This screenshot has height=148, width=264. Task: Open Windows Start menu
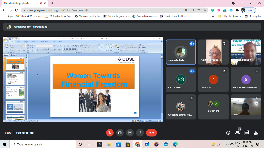coord(4,144)
